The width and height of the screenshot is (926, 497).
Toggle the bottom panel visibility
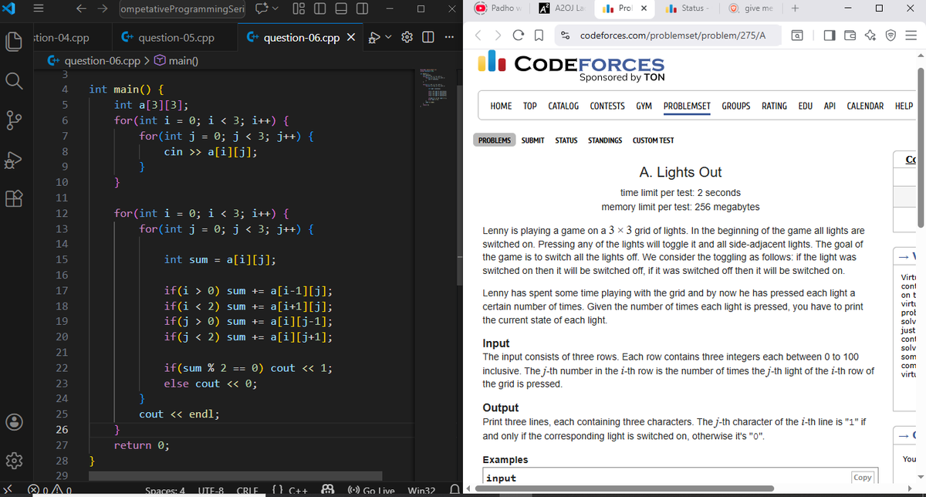click(340, 9)
